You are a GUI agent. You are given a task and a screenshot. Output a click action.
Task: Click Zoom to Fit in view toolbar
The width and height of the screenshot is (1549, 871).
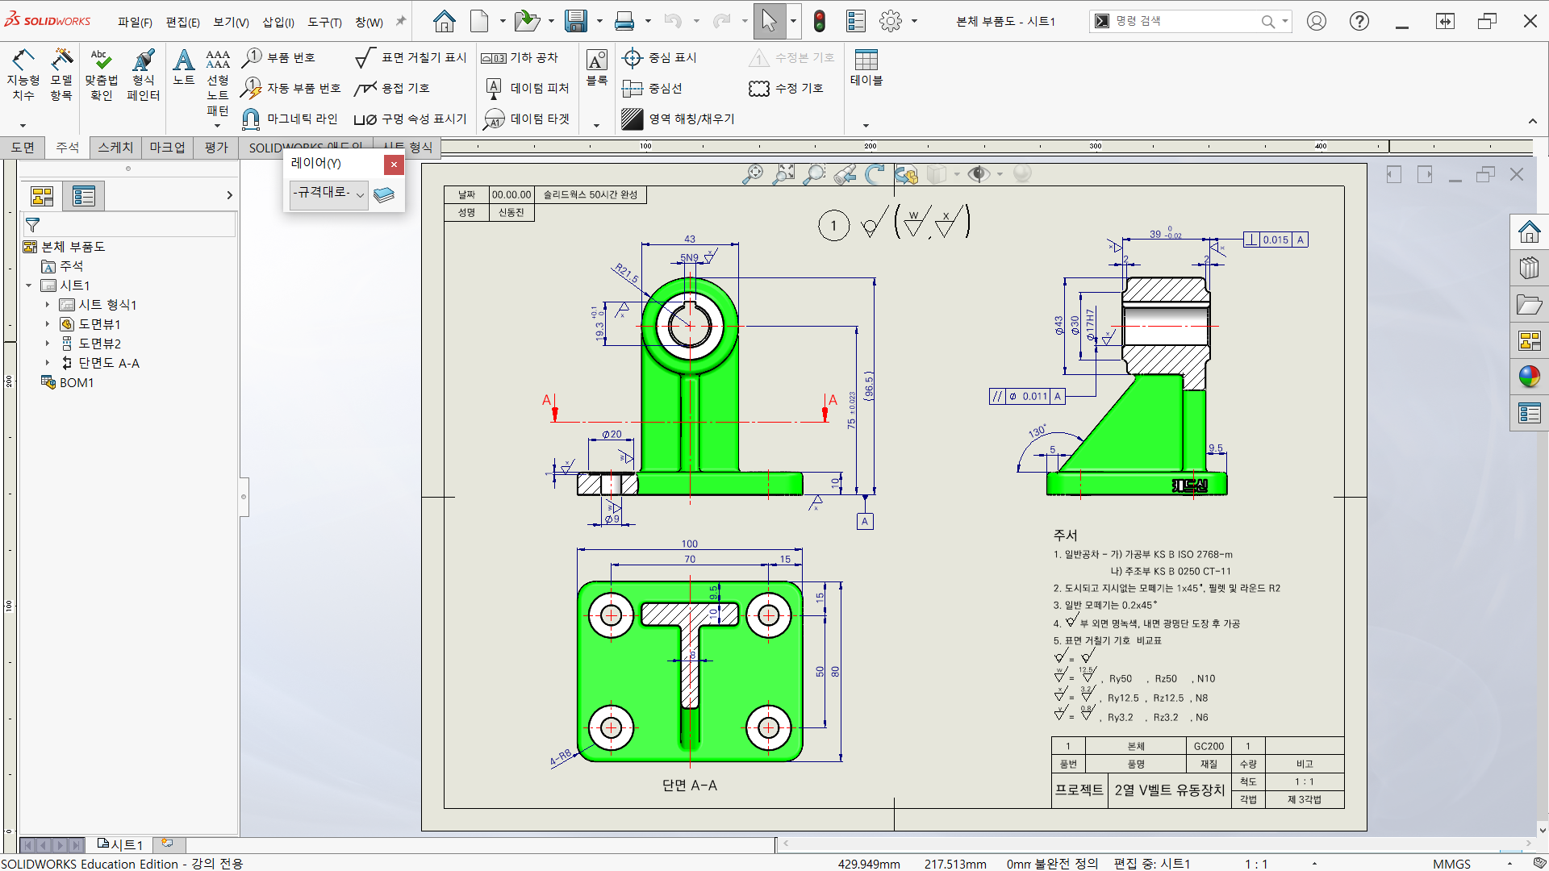[752, 174]
